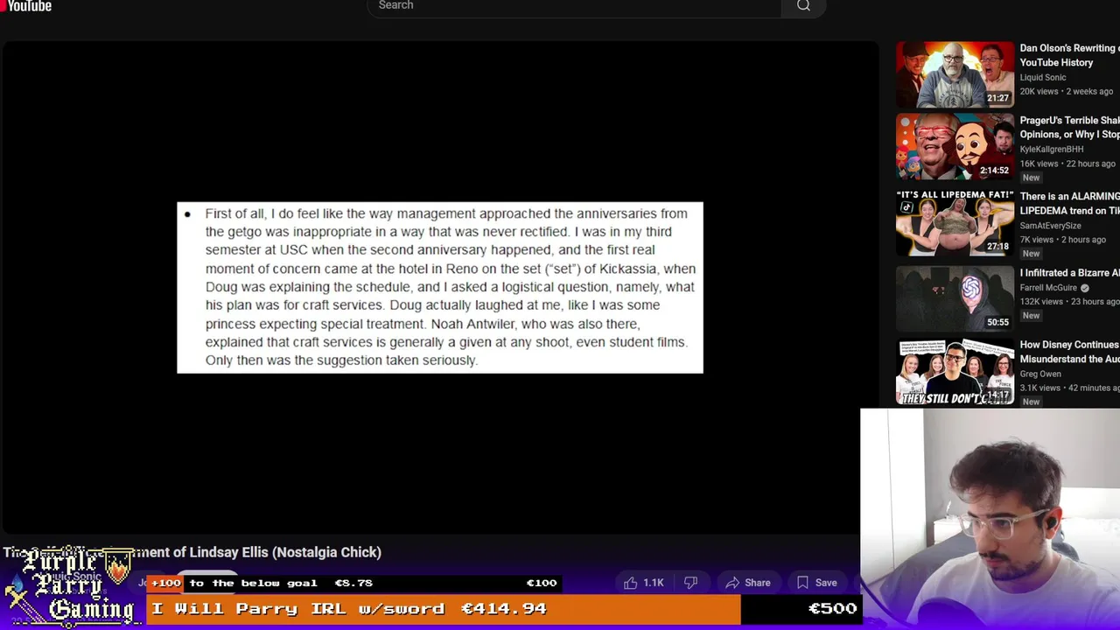Click the How Disney Continues video title
The height and width of the screenshot is (630, 1120).
[1069, 352]
